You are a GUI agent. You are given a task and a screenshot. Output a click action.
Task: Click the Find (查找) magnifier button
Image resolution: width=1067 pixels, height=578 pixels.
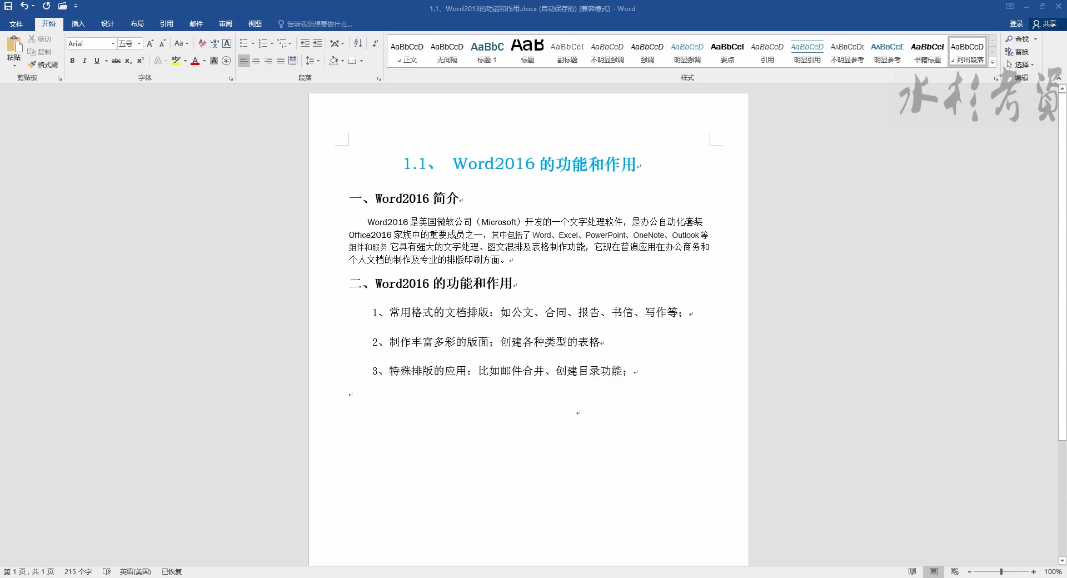(x=1018, y=39)
